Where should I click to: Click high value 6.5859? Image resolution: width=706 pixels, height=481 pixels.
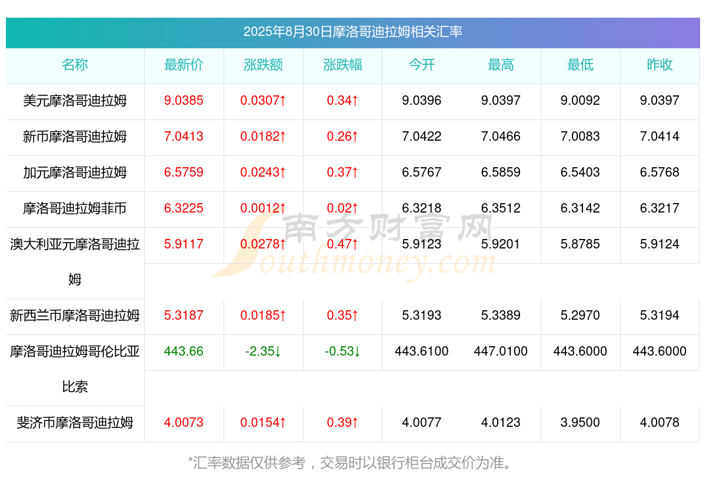(x=501, y=173)
